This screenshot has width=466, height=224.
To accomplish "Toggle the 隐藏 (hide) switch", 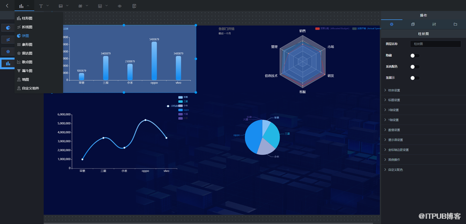I will [x=415, y=55].
